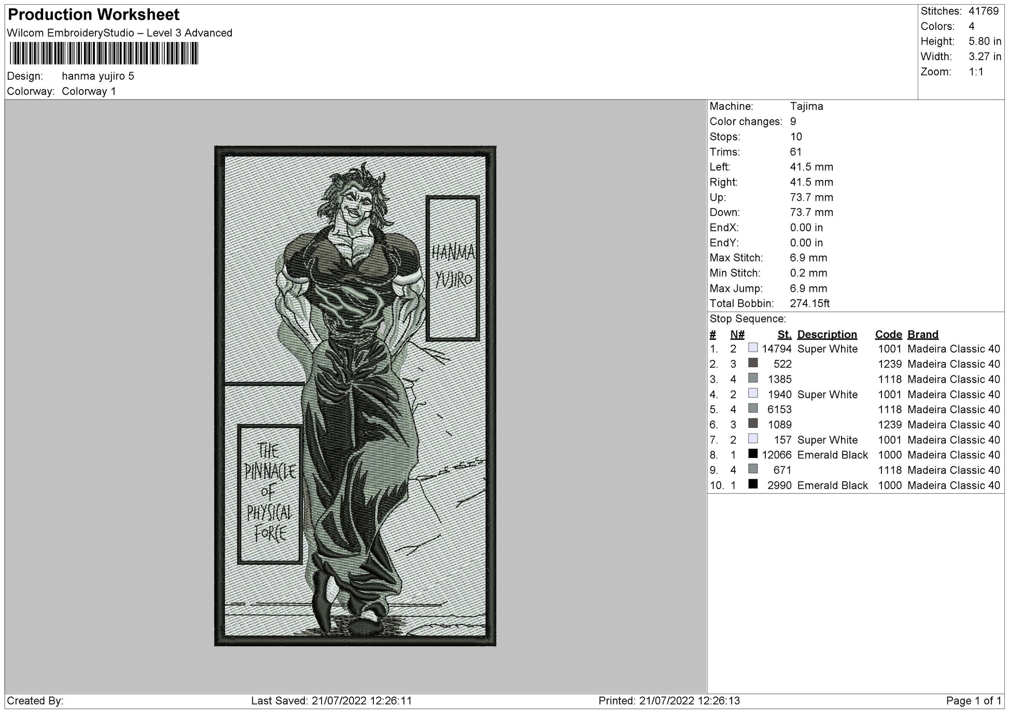Click the Super White swatch in stop 4

pyautogui.click(x=753, y=394)
